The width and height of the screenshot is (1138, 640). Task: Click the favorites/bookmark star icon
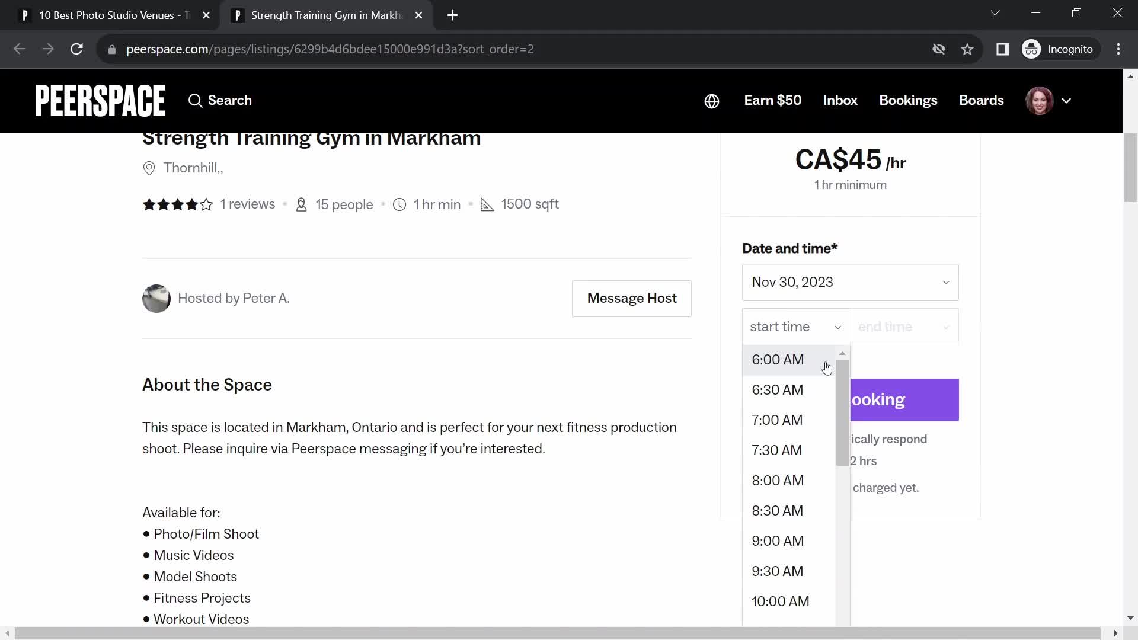coord(969,49)
